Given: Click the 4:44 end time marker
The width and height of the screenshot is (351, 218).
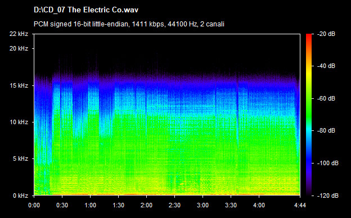Looking at the screenshot, I should pos(300,205).
